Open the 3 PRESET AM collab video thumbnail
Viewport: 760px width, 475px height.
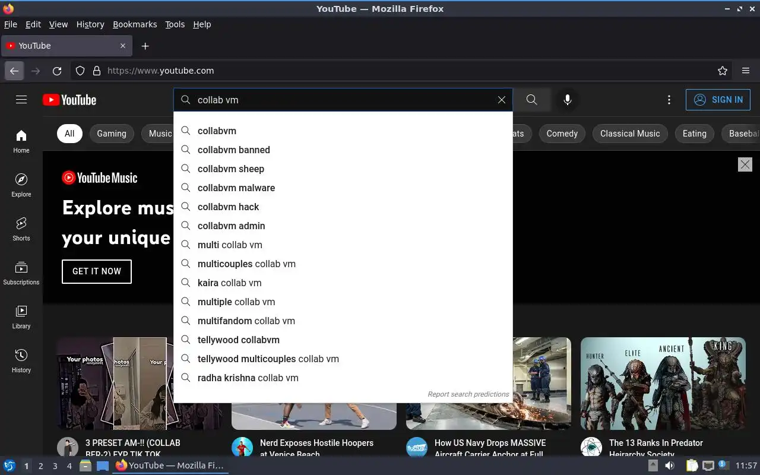139,384
